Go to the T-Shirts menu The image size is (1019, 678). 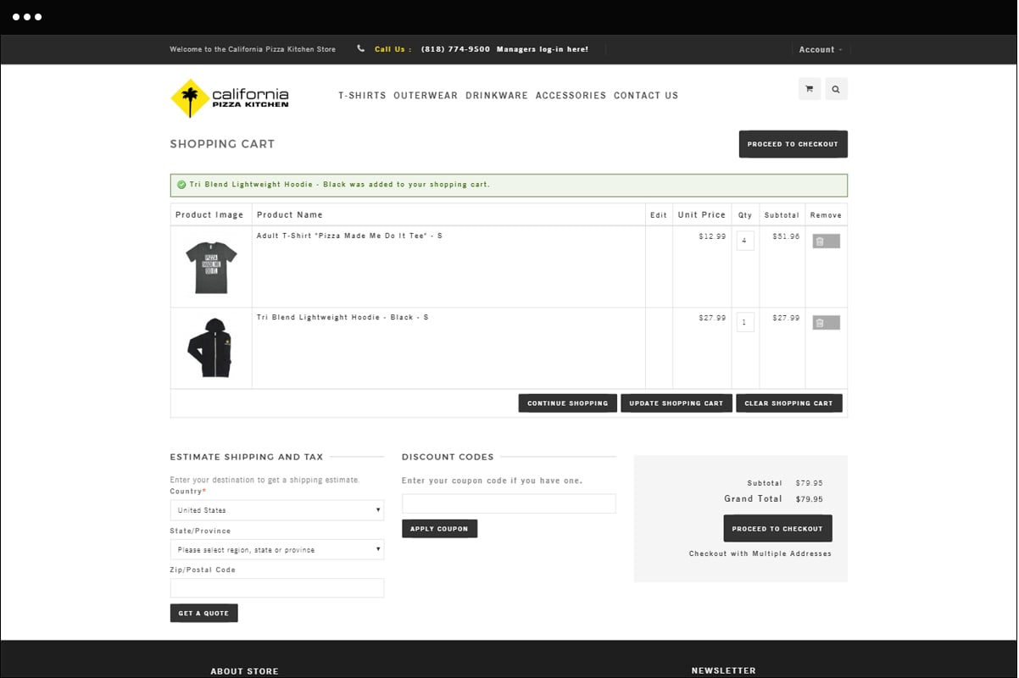(362, 96)
